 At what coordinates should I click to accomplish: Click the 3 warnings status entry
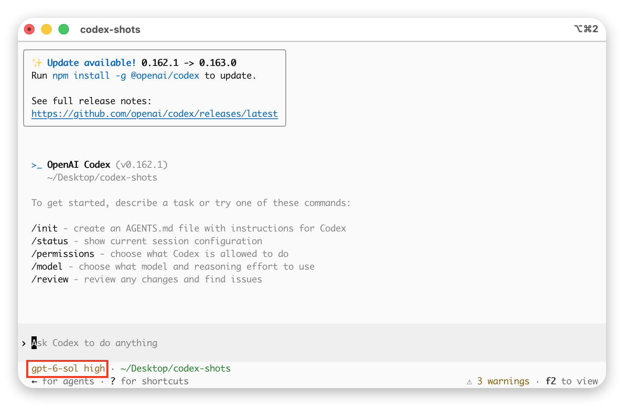(503, 381)
